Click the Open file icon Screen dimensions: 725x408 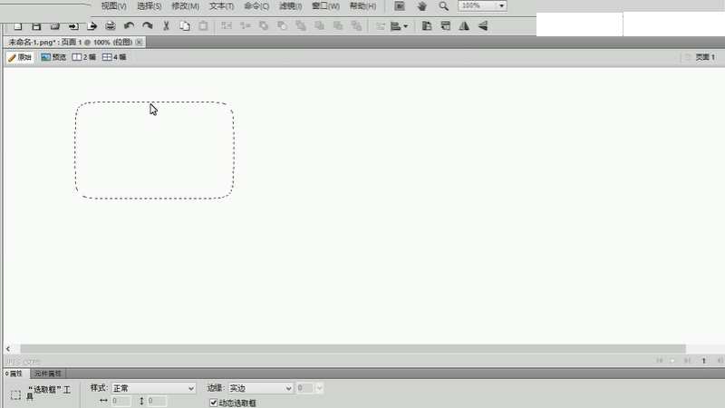55,26
